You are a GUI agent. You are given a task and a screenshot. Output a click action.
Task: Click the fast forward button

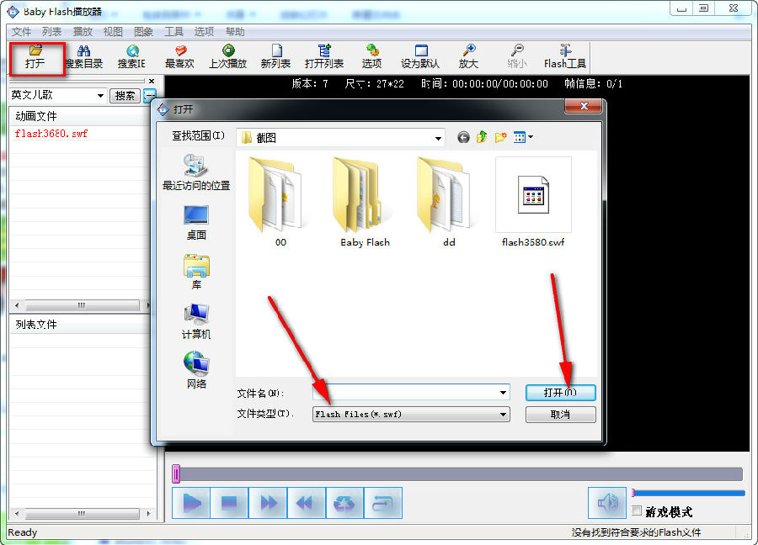[268, 503]
